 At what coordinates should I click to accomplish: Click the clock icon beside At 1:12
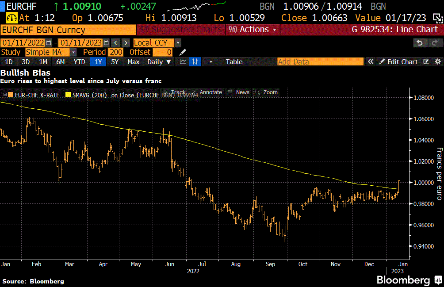[11, 18]
